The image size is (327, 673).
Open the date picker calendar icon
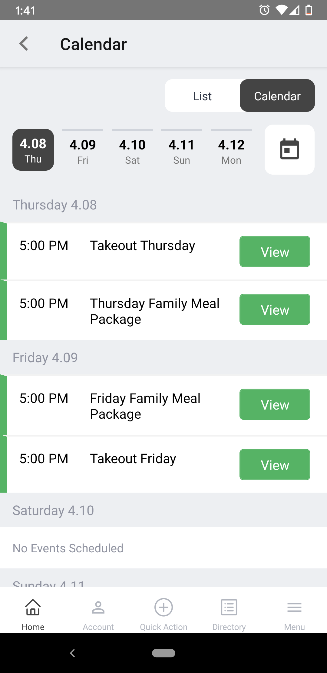tap(289, 149)
